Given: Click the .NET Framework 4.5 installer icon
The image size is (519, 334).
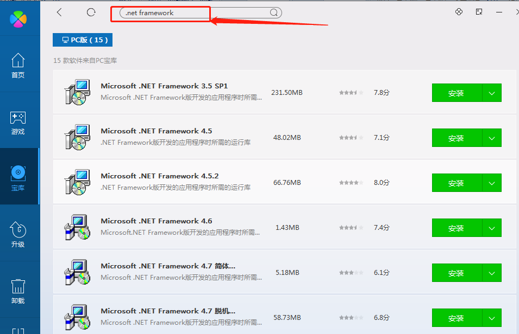Looking at the screenshot, I should click(x=78, y=137).
